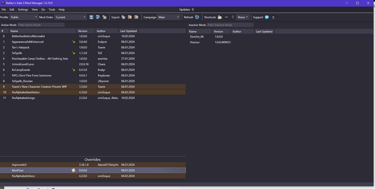375x189 pixels.
Task: Click author name Eralyne in the Author column
Action: pos(103,42)
